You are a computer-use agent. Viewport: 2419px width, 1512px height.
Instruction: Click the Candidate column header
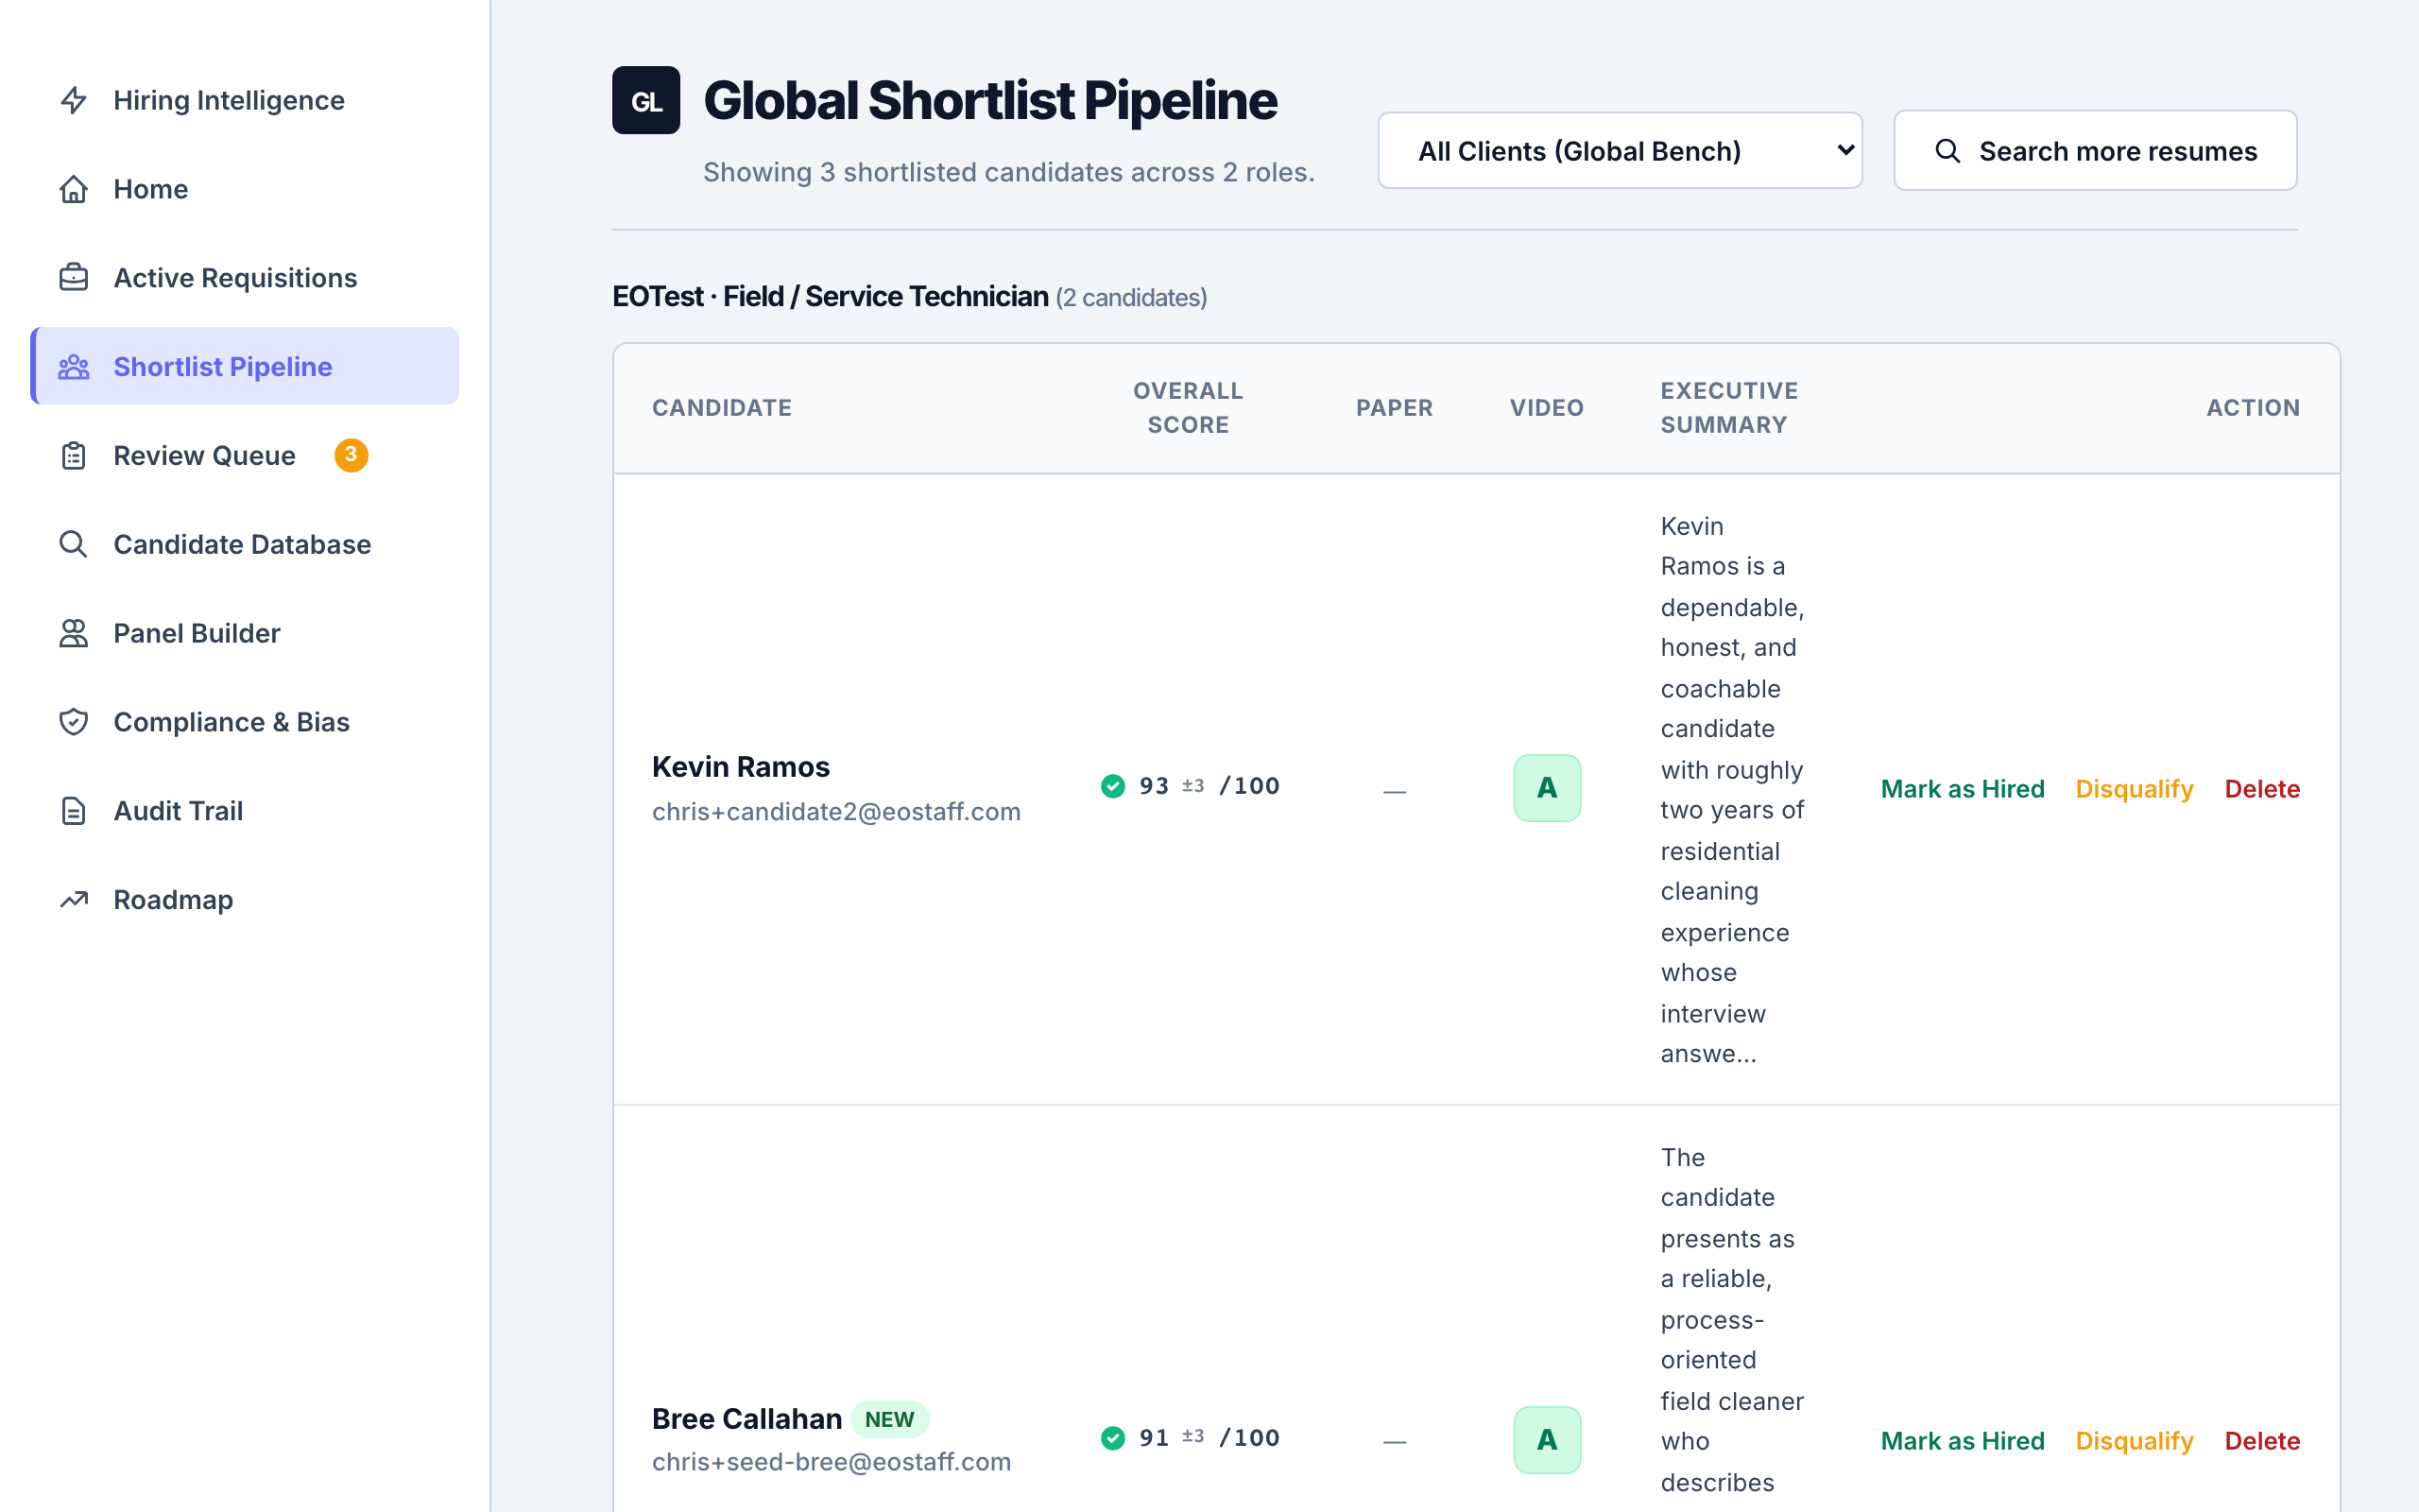pyautogui.click(x=722, y=408)
